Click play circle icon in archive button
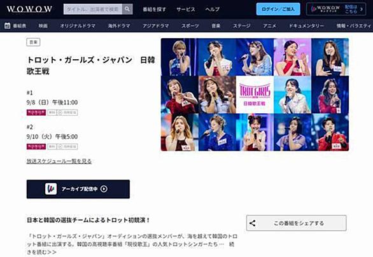373x257 pixels. click(104, 189)
